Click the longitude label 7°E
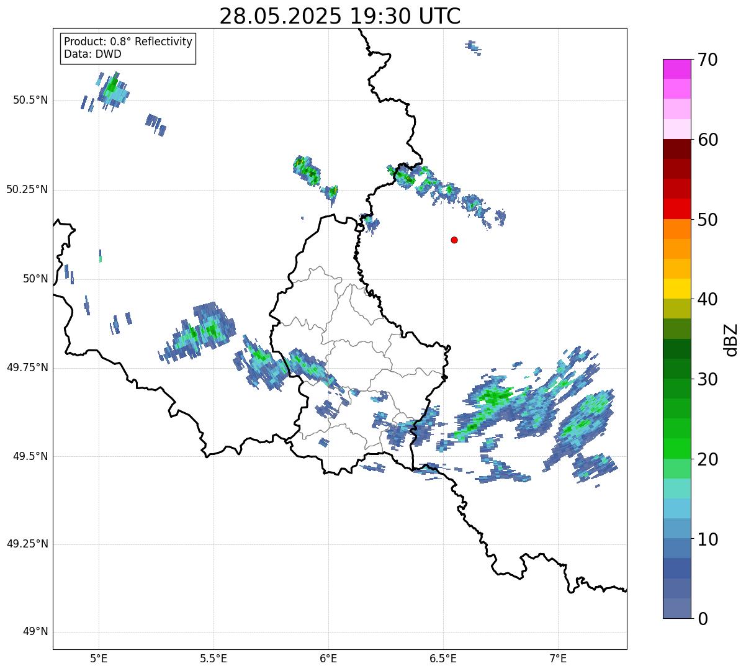Image resolution: width=746 pixels, height=671 pixels. click(x=558, y=659)
